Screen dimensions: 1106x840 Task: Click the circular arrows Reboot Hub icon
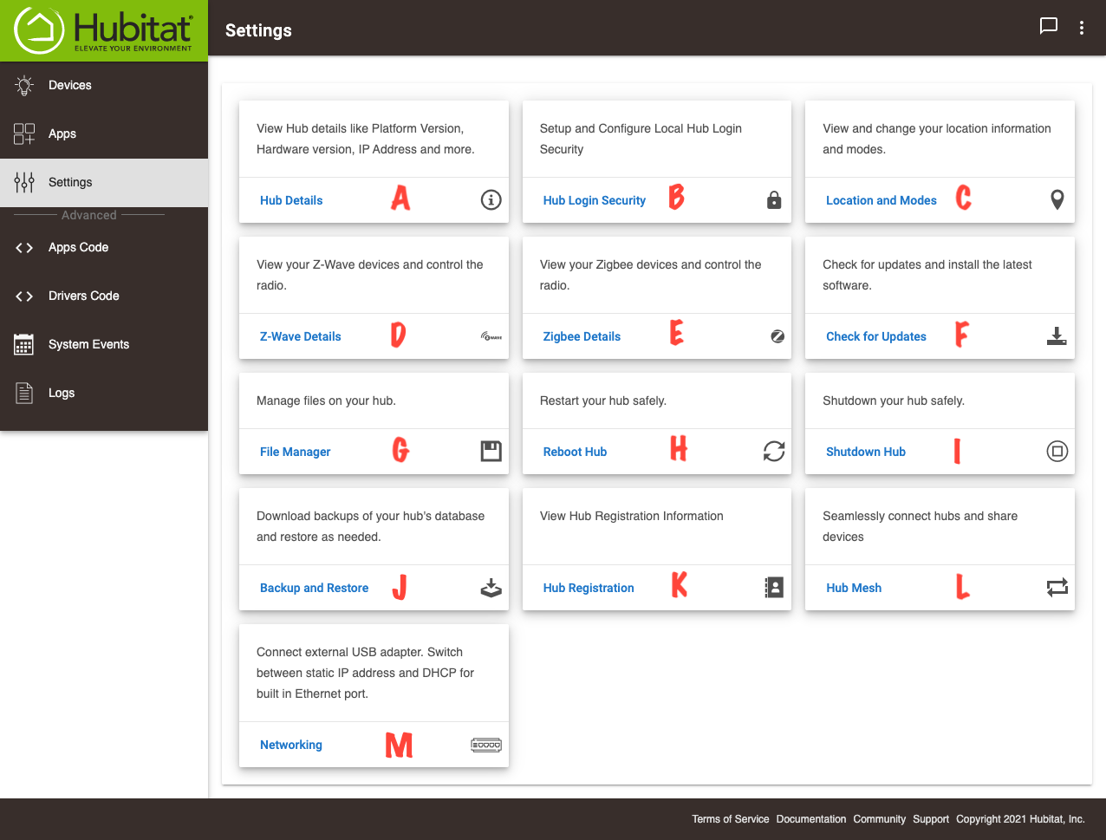click(774, 452)
